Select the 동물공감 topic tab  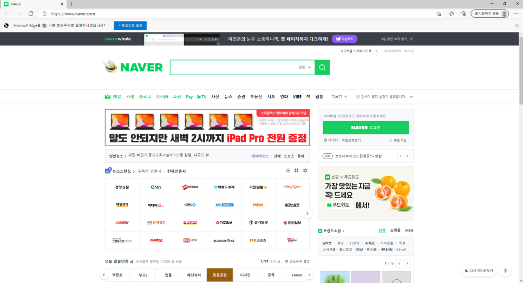pos(220,275)
